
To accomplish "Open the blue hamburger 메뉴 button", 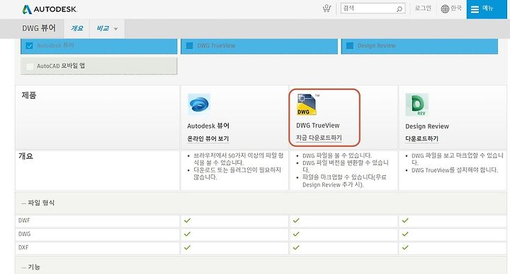I will click(x=487, y=9).
